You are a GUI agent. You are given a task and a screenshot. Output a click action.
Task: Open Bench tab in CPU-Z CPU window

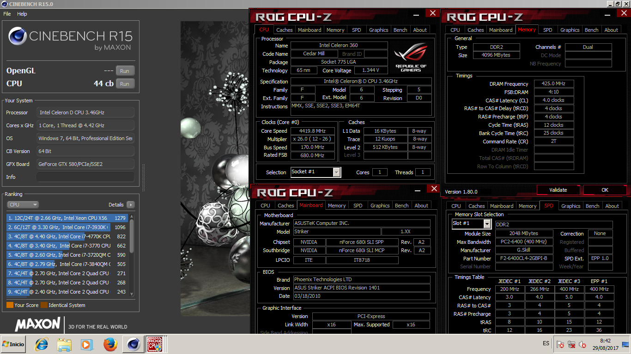(x=400, y=30)
